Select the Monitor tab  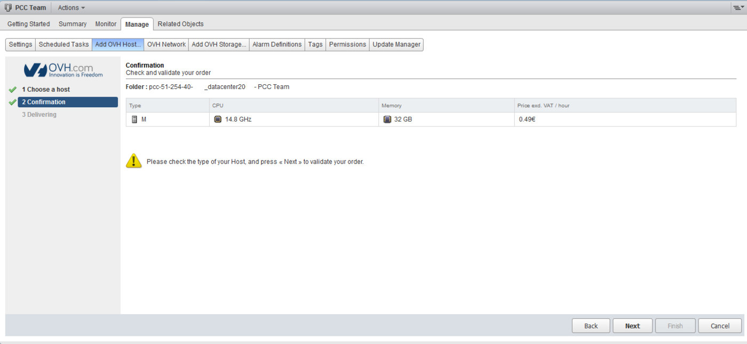[x=106, y=24]
